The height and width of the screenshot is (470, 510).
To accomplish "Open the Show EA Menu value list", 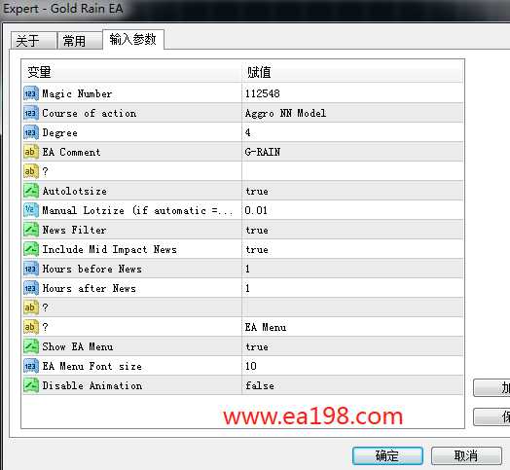I will (352, 346).
